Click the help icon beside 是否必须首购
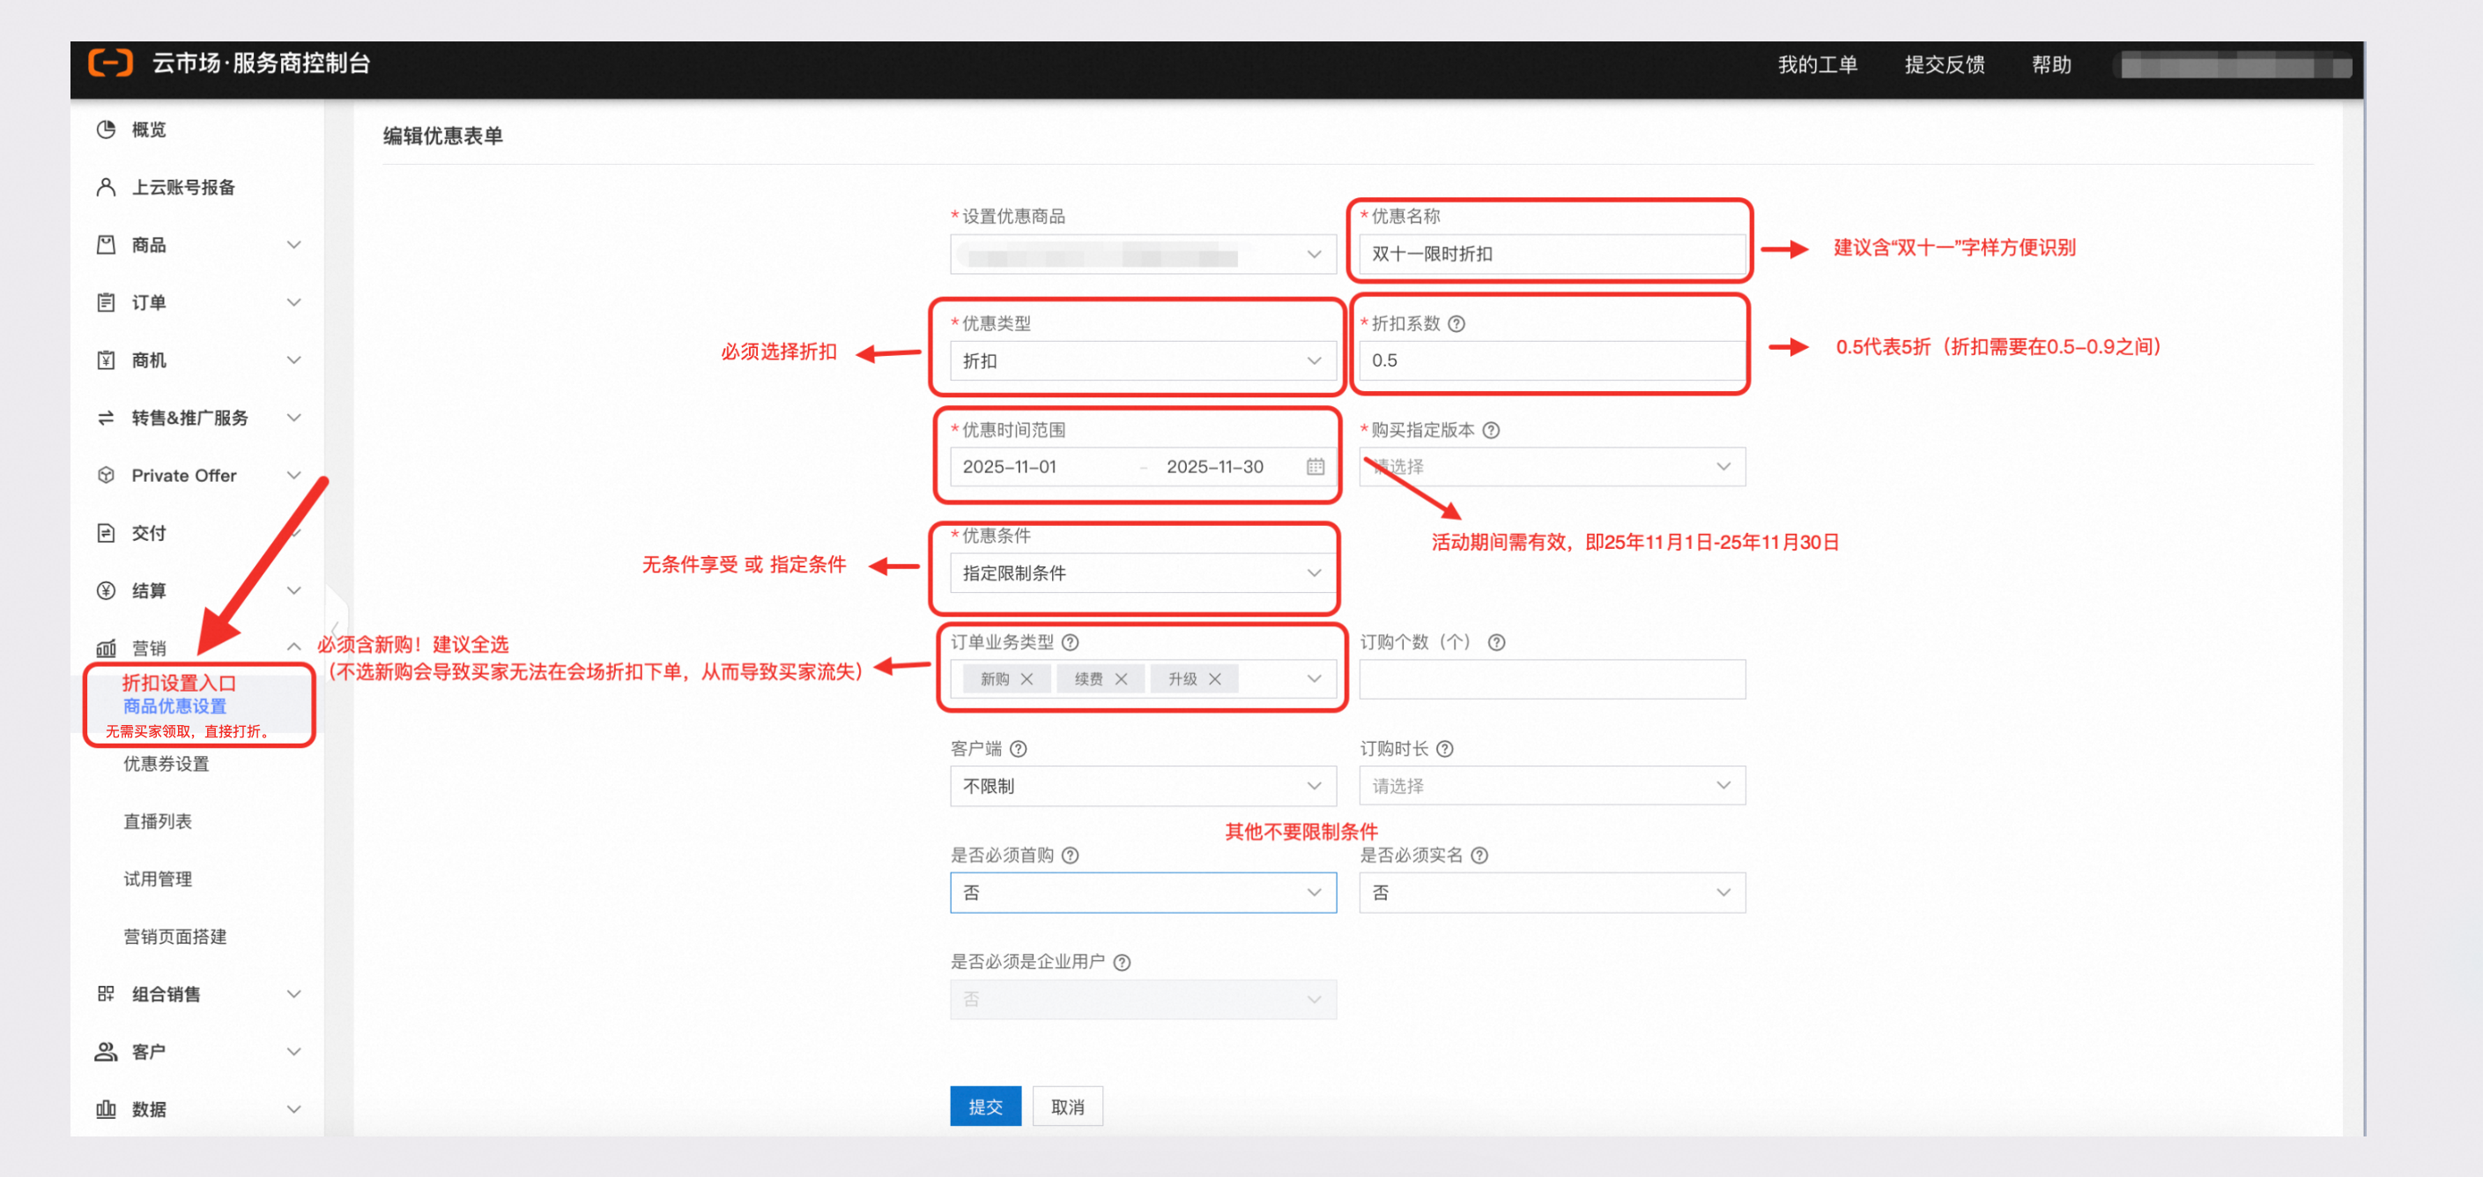Viewport: 2483px width, 1177px height. tap(1070, 855)
